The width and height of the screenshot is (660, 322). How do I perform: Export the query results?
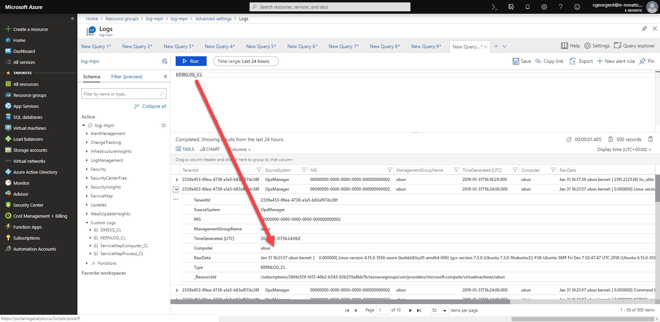(x=581, y=61)
